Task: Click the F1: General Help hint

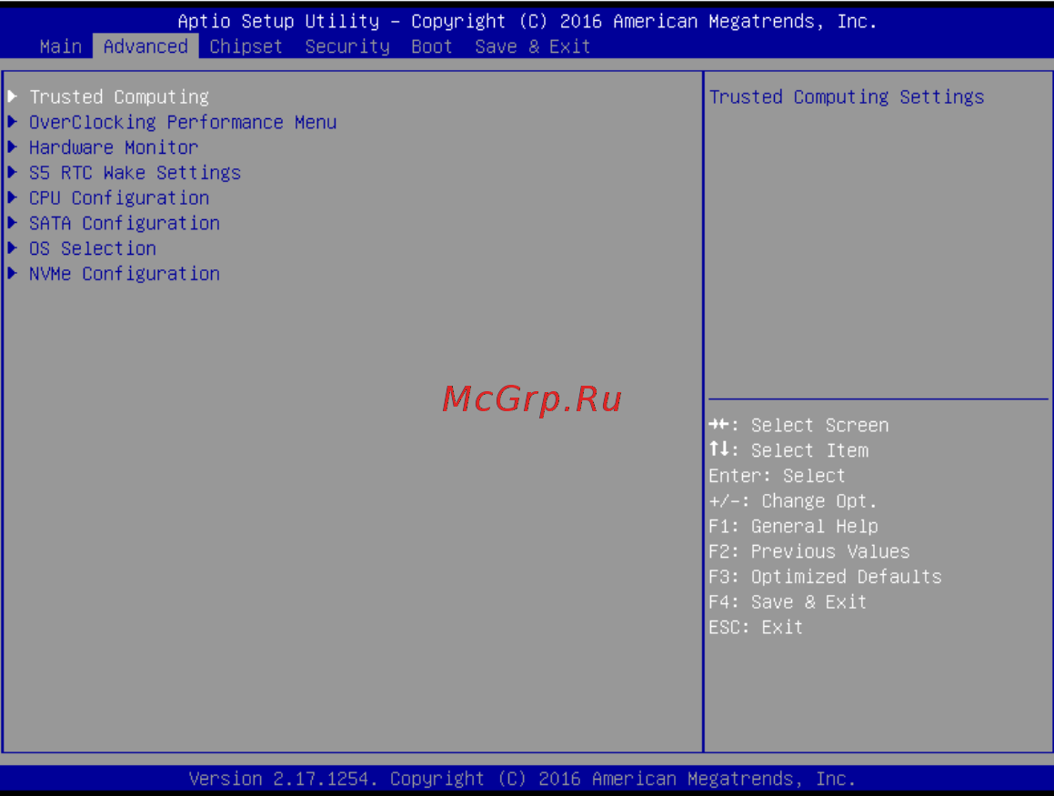Action: (794, 527)
